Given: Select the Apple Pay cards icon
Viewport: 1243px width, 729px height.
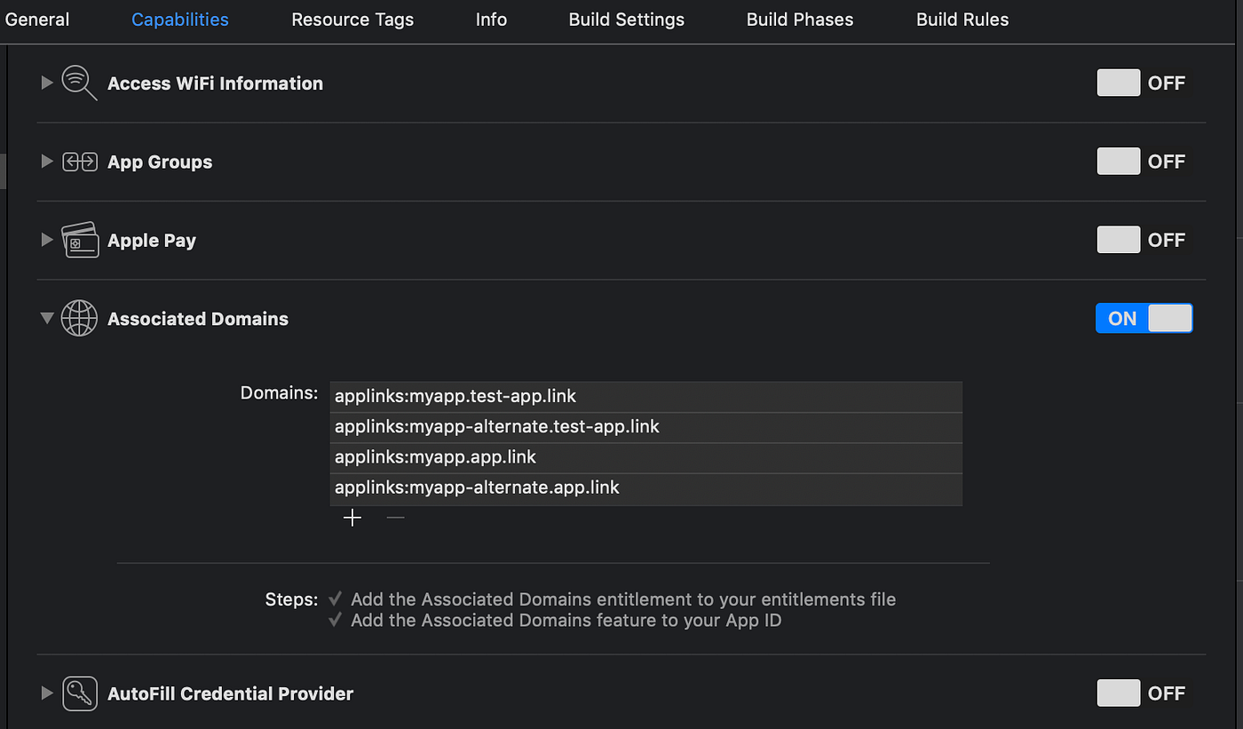Looking at the screenshot, I should click(79, 239).
